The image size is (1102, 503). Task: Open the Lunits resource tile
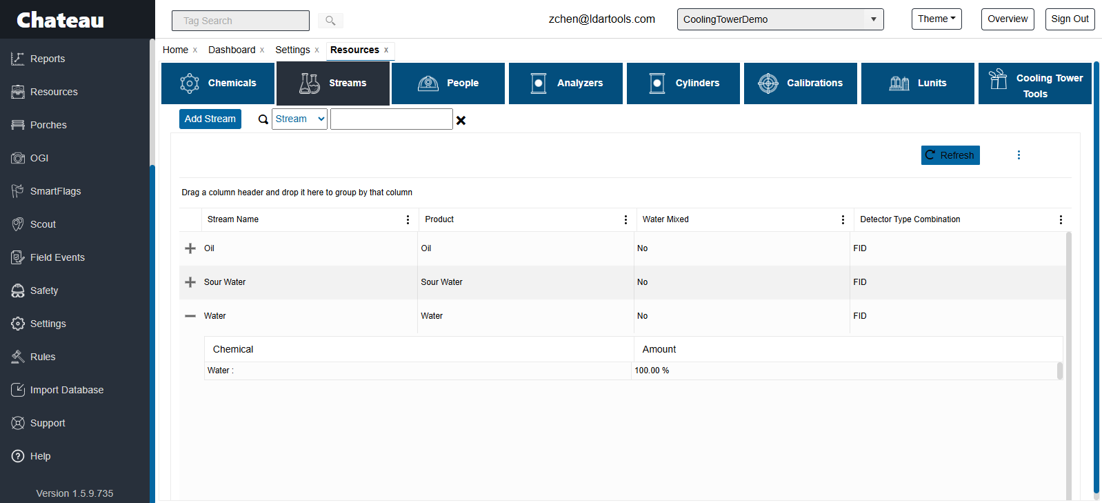pos(917,83)
